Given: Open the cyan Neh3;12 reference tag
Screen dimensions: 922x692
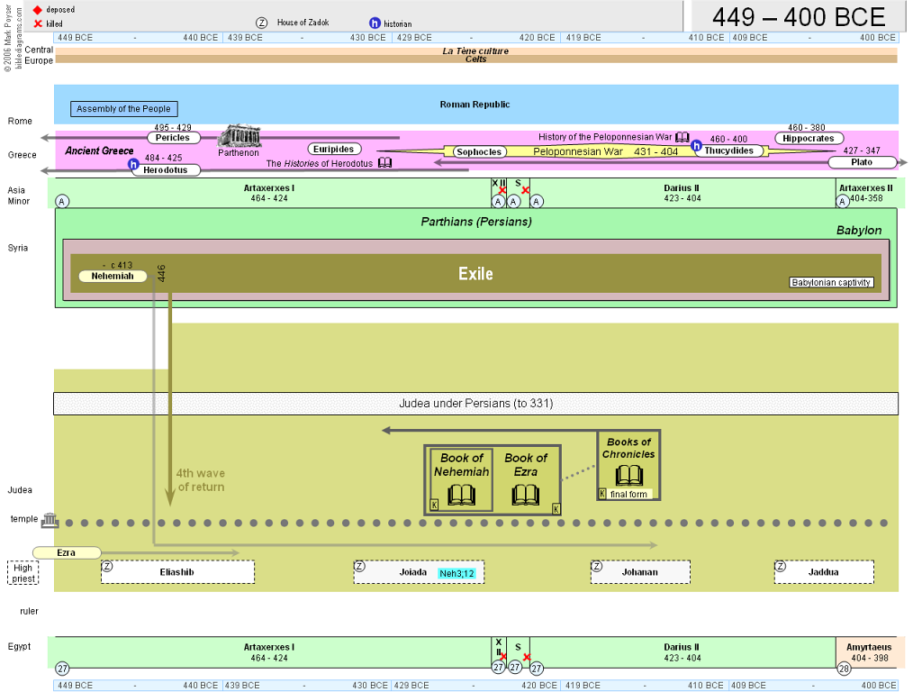Looking at the screenshot, I should coord(456,573).
